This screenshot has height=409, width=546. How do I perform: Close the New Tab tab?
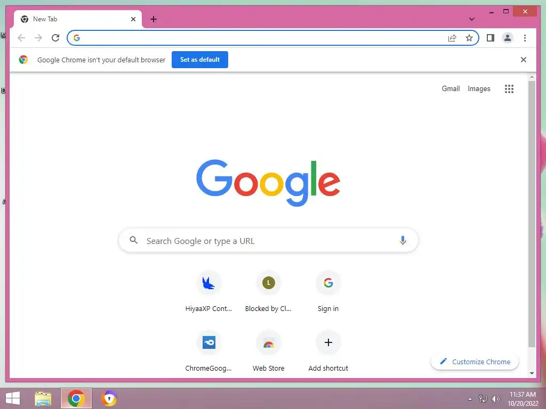pyautogui.click(x=133, y=19)
